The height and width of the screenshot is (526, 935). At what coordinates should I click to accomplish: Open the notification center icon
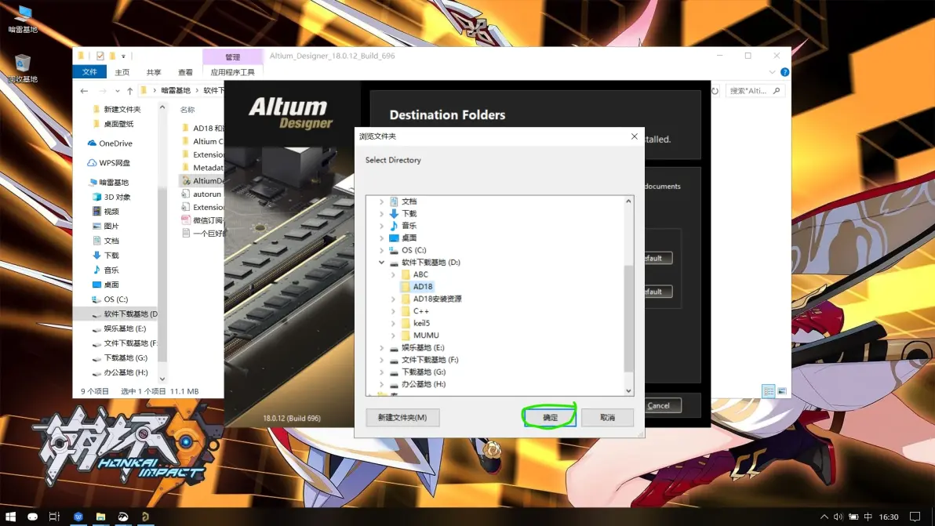coord(915,517)
